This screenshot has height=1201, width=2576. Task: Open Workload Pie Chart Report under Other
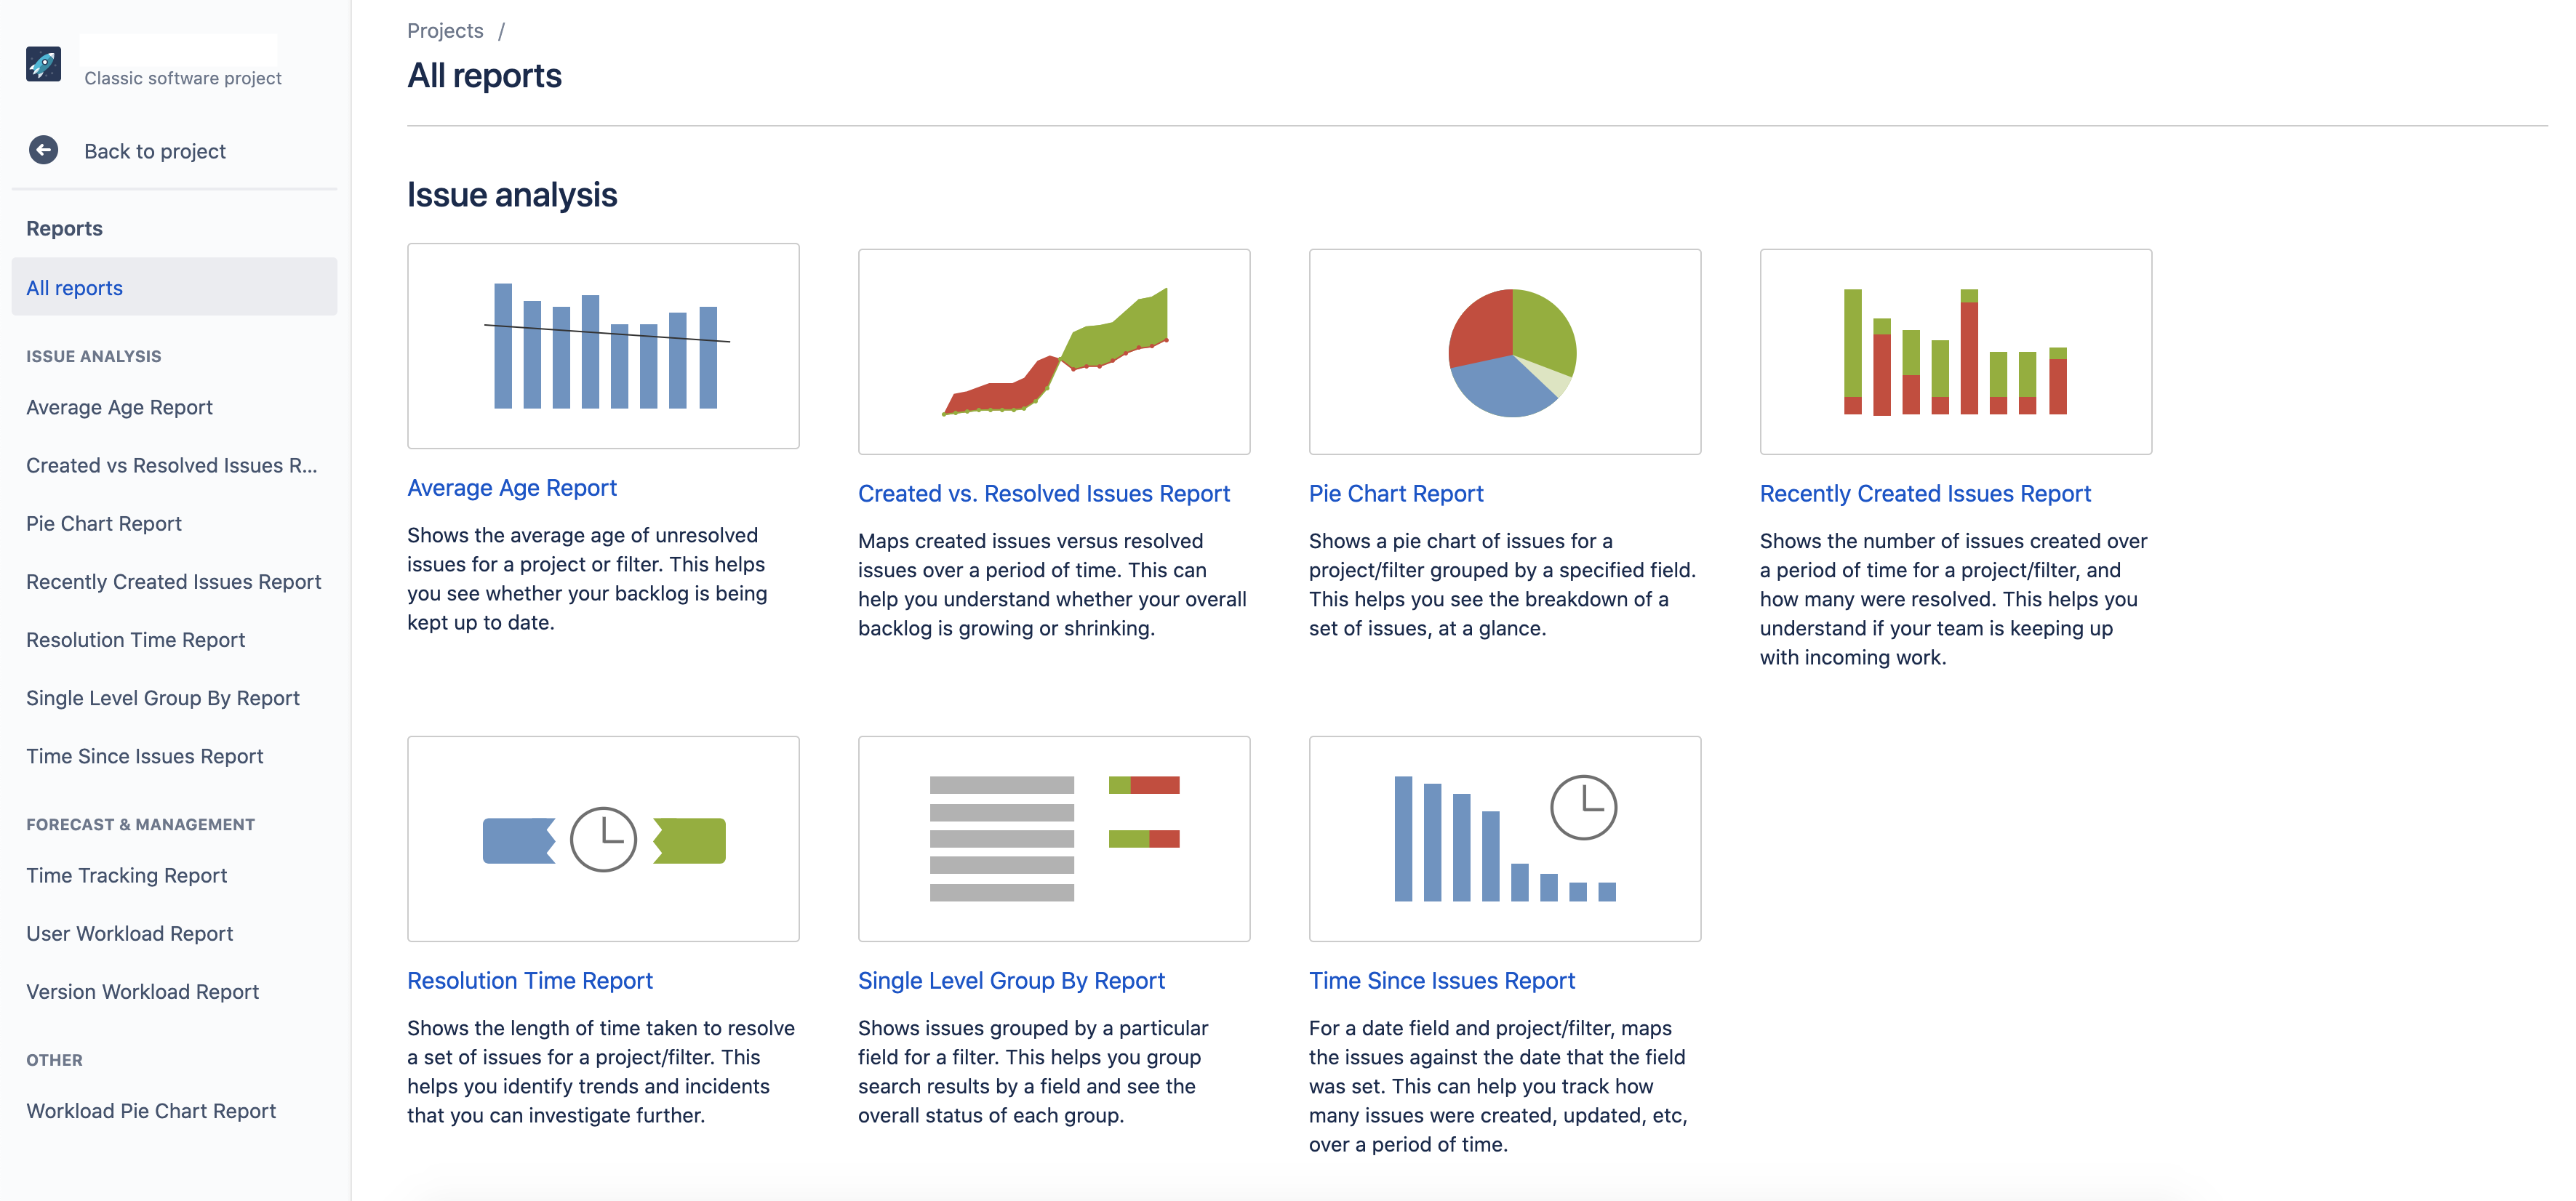tap(151, 1110)
